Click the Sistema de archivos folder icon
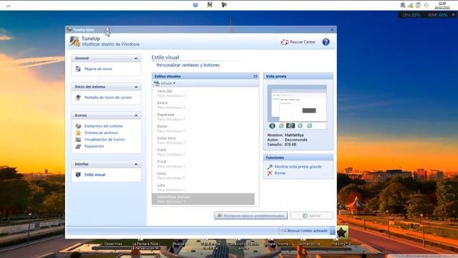This screenshot has height=258, width=458. 78,133
